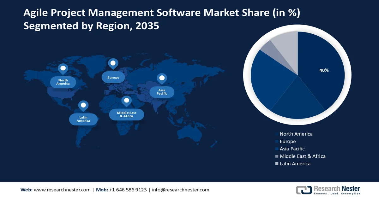Click the legend square for Latin America
Screen dimensions: 379x198
click(277, 164)
